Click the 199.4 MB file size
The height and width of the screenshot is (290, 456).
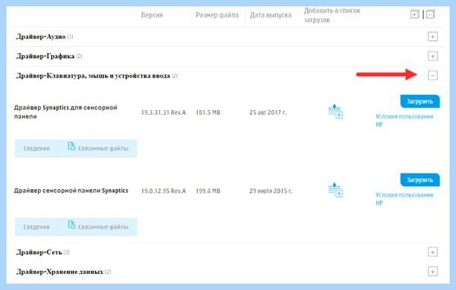(208, 191)
